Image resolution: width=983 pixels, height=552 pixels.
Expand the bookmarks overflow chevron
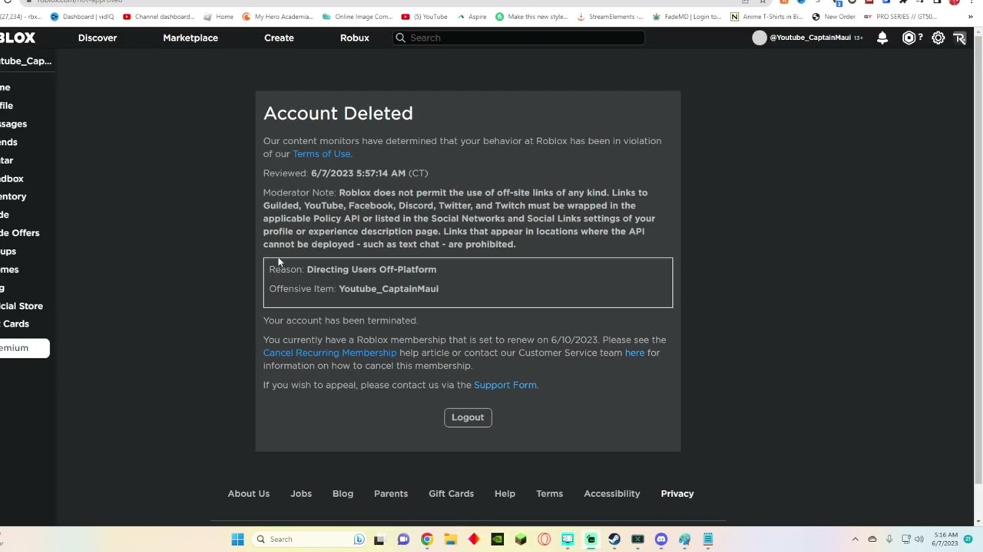pyautogui.click(x=970, y=16)
